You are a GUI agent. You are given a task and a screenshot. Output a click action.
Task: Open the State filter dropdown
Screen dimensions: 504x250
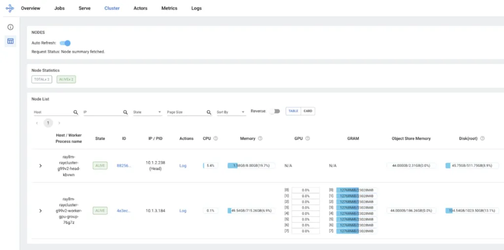147,112
